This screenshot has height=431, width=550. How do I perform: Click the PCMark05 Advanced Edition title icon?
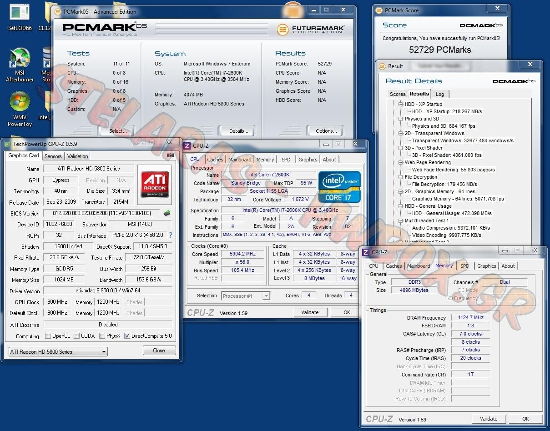pos(57,11)
